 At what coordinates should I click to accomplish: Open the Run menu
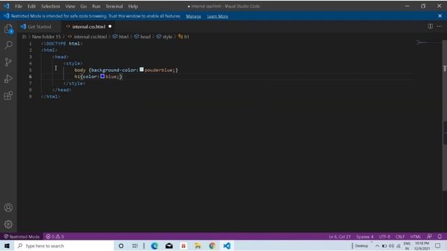click(96, 6)
